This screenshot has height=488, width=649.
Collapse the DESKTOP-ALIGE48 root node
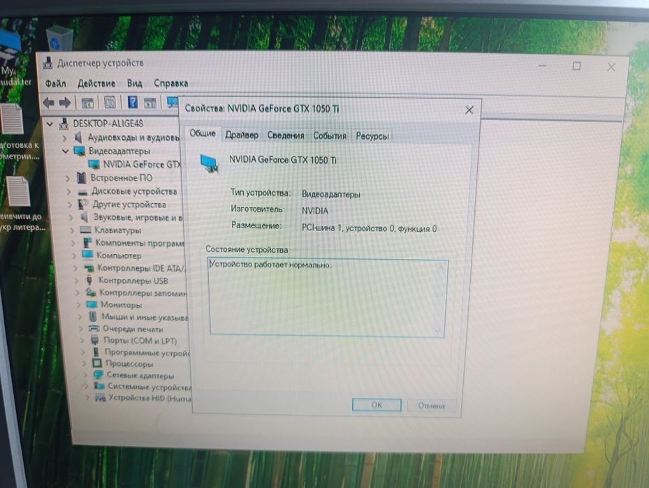click(50, 124)
